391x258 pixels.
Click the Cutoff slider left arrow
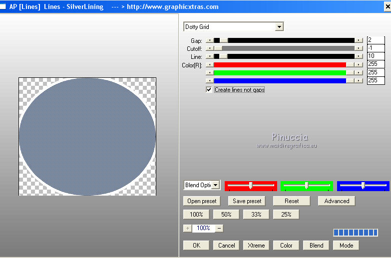pyautogui.click(x=210, y=48)
